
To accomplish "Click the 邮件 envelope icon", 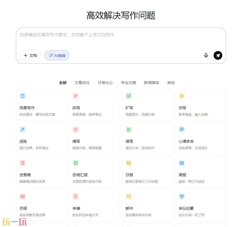I will 129,196.
